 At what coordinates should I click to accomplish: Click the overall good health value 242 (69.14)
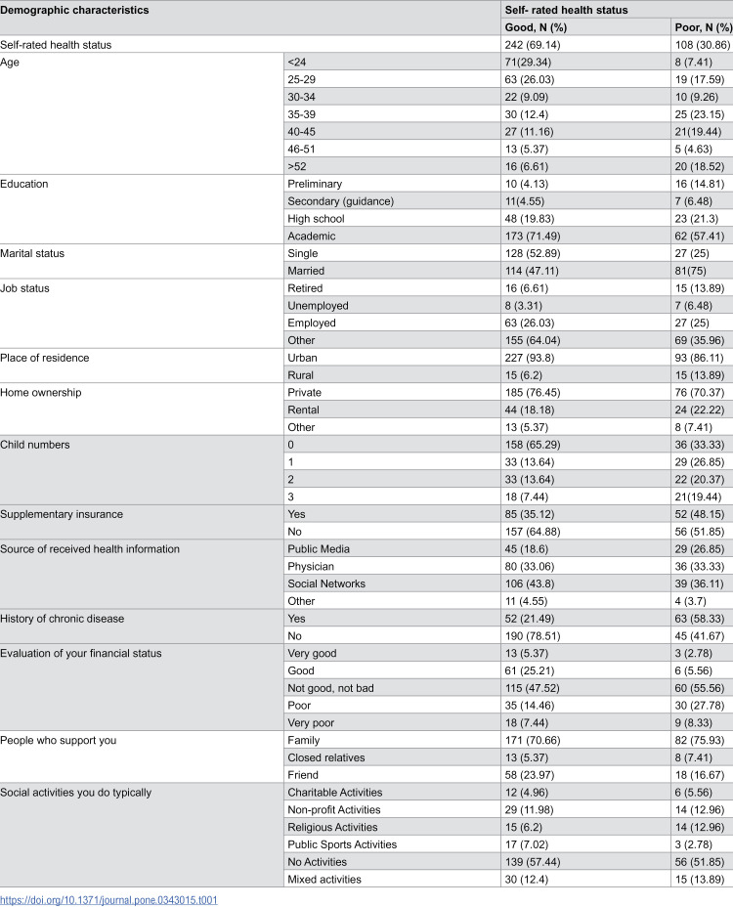coord(533,45)
